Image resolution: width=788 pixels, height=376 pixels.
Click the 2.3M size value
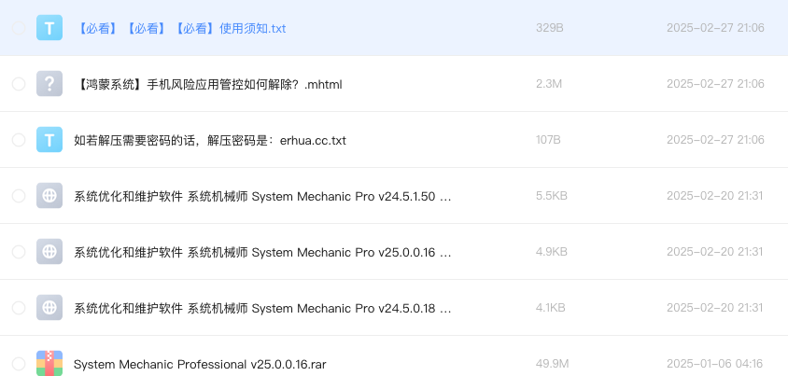pyautogui.click(x=549, y=84)
